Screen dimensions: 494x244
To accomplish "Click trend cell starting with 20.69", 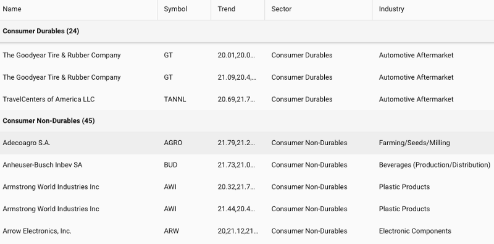I will coord(237,99).
